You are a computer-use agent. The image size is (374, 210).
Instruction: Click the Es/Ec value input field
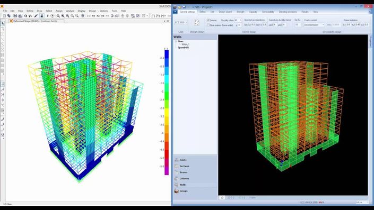[298, 25]
